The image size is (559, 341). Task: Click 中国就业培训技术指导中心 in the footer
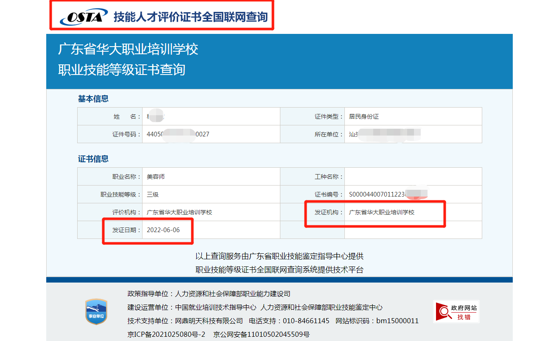(x=215, y=307)
